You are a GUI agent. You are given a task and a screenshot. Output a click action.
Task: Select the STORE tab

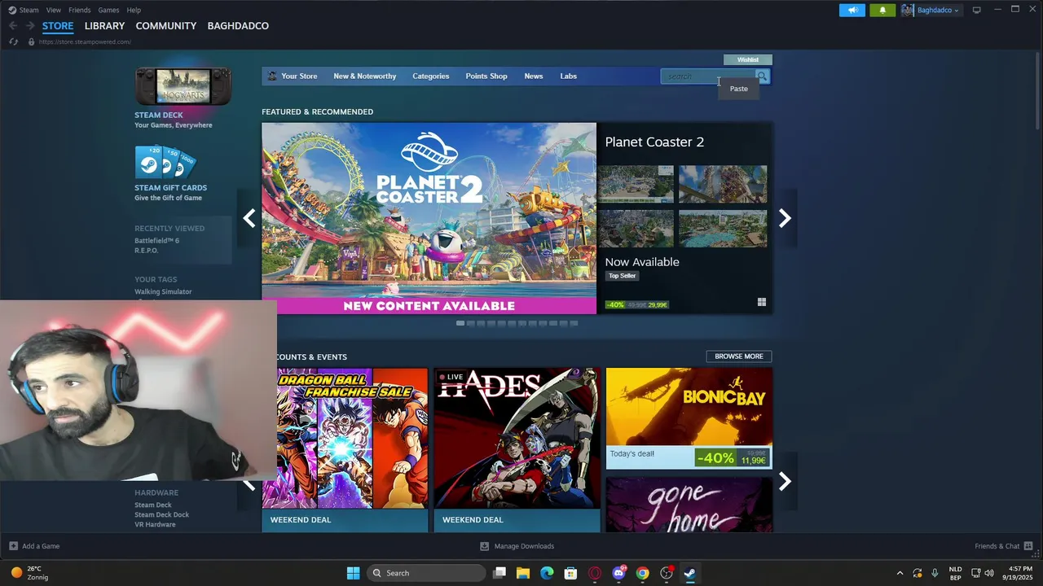(x=58, y=26)
